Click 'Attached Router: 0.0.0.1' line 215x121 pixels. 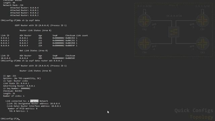coord(24,10)
